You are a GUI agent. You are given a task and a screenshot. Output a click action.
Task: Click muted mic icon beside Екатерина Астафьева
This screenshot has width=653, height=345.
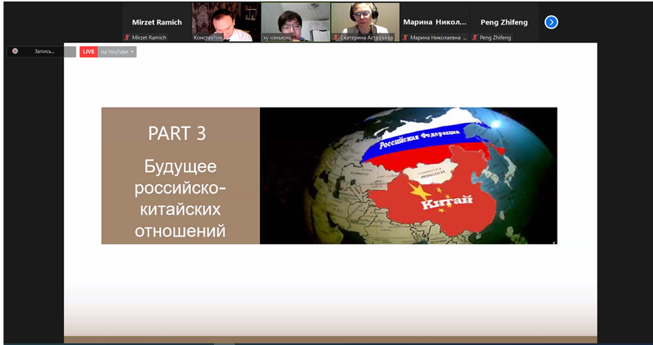coord(335,37)
